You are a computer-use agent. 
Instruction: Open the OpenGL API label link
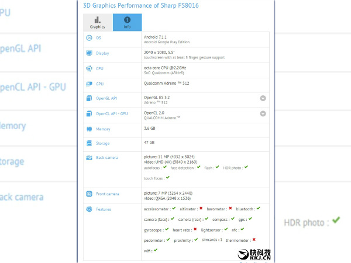coord(106,98)
